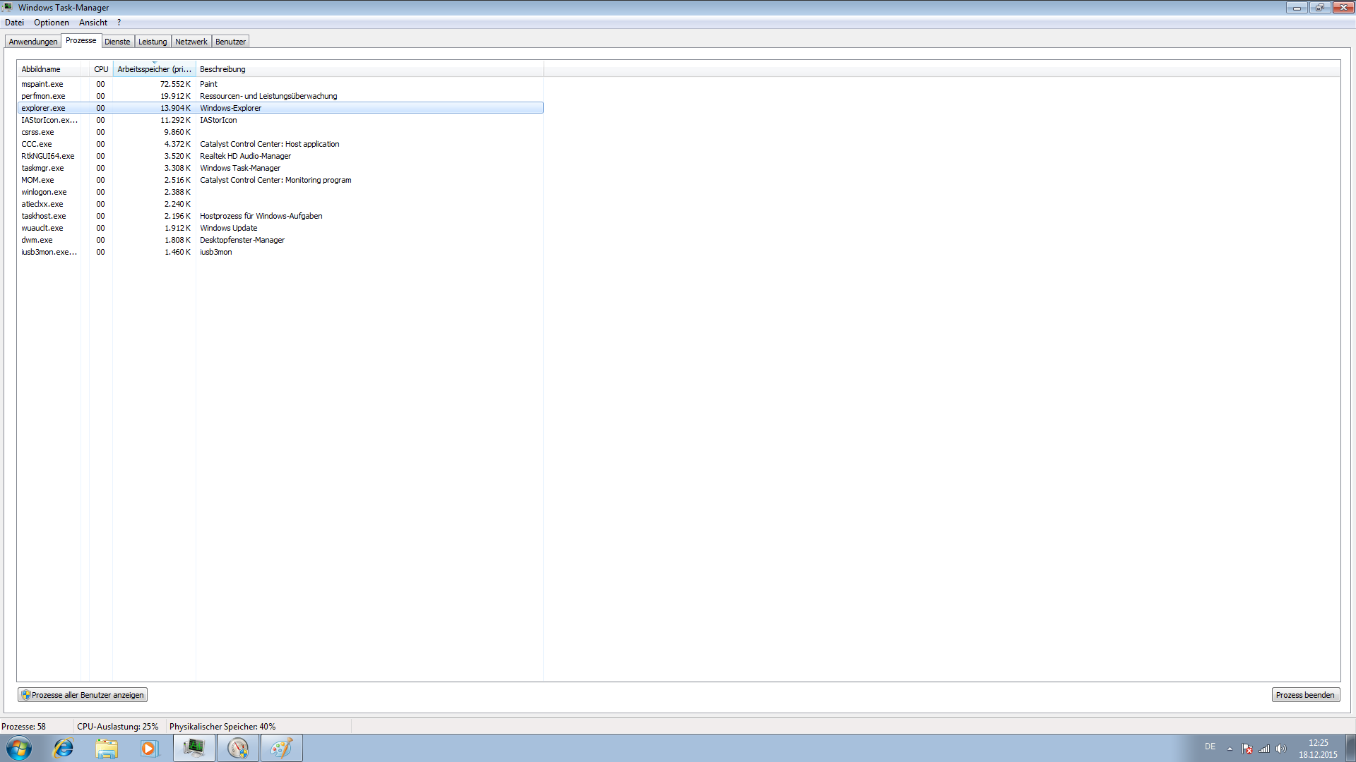Click the Prozesse aller Benutzer anzeigen button

click(83, 695)
